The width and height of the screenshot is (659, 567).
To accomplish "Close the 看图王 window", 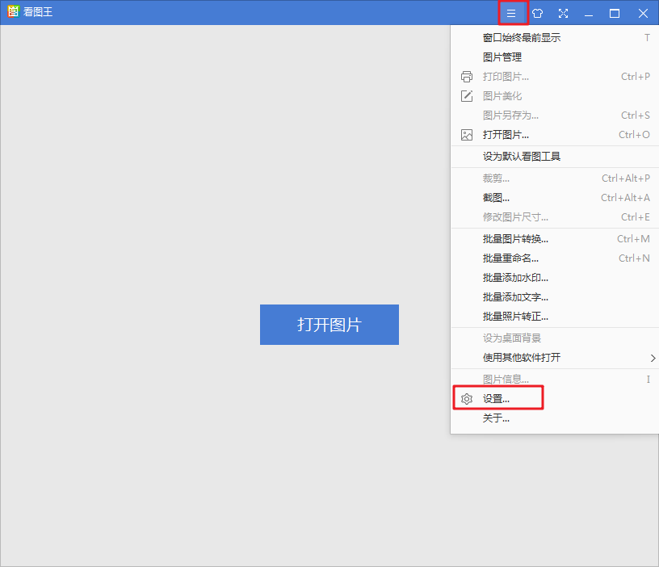I will [643, 13].
